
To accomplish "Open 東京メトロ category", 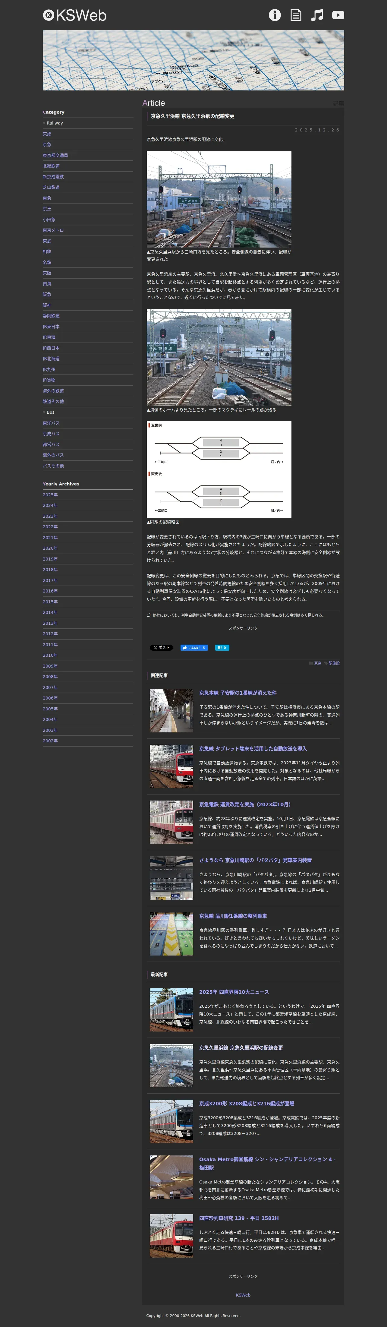I will pos(53,230).
